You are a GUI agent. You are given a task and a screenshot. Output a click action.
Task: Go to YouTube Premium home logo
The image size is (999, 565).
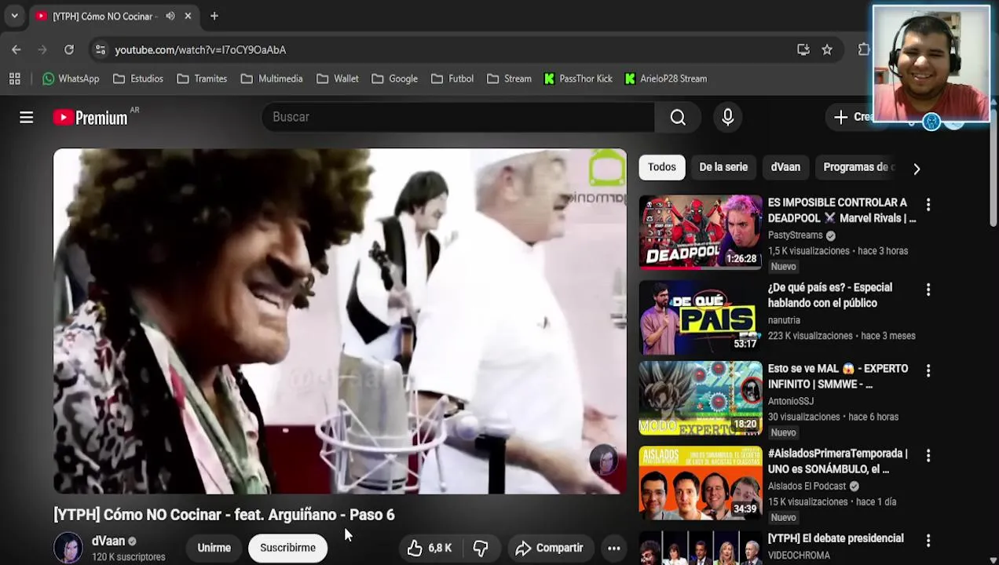click(x=90, y=118)
